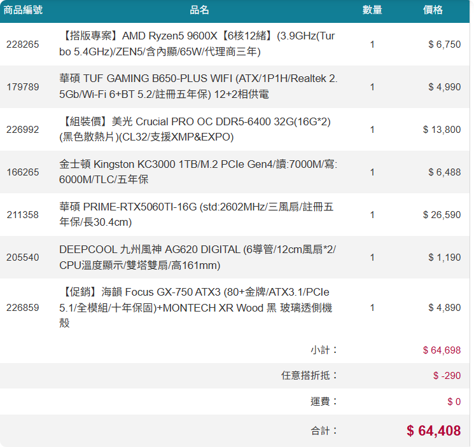Click the discount amount $ -290
Screen dimensions: 474x447
[447, 375]
